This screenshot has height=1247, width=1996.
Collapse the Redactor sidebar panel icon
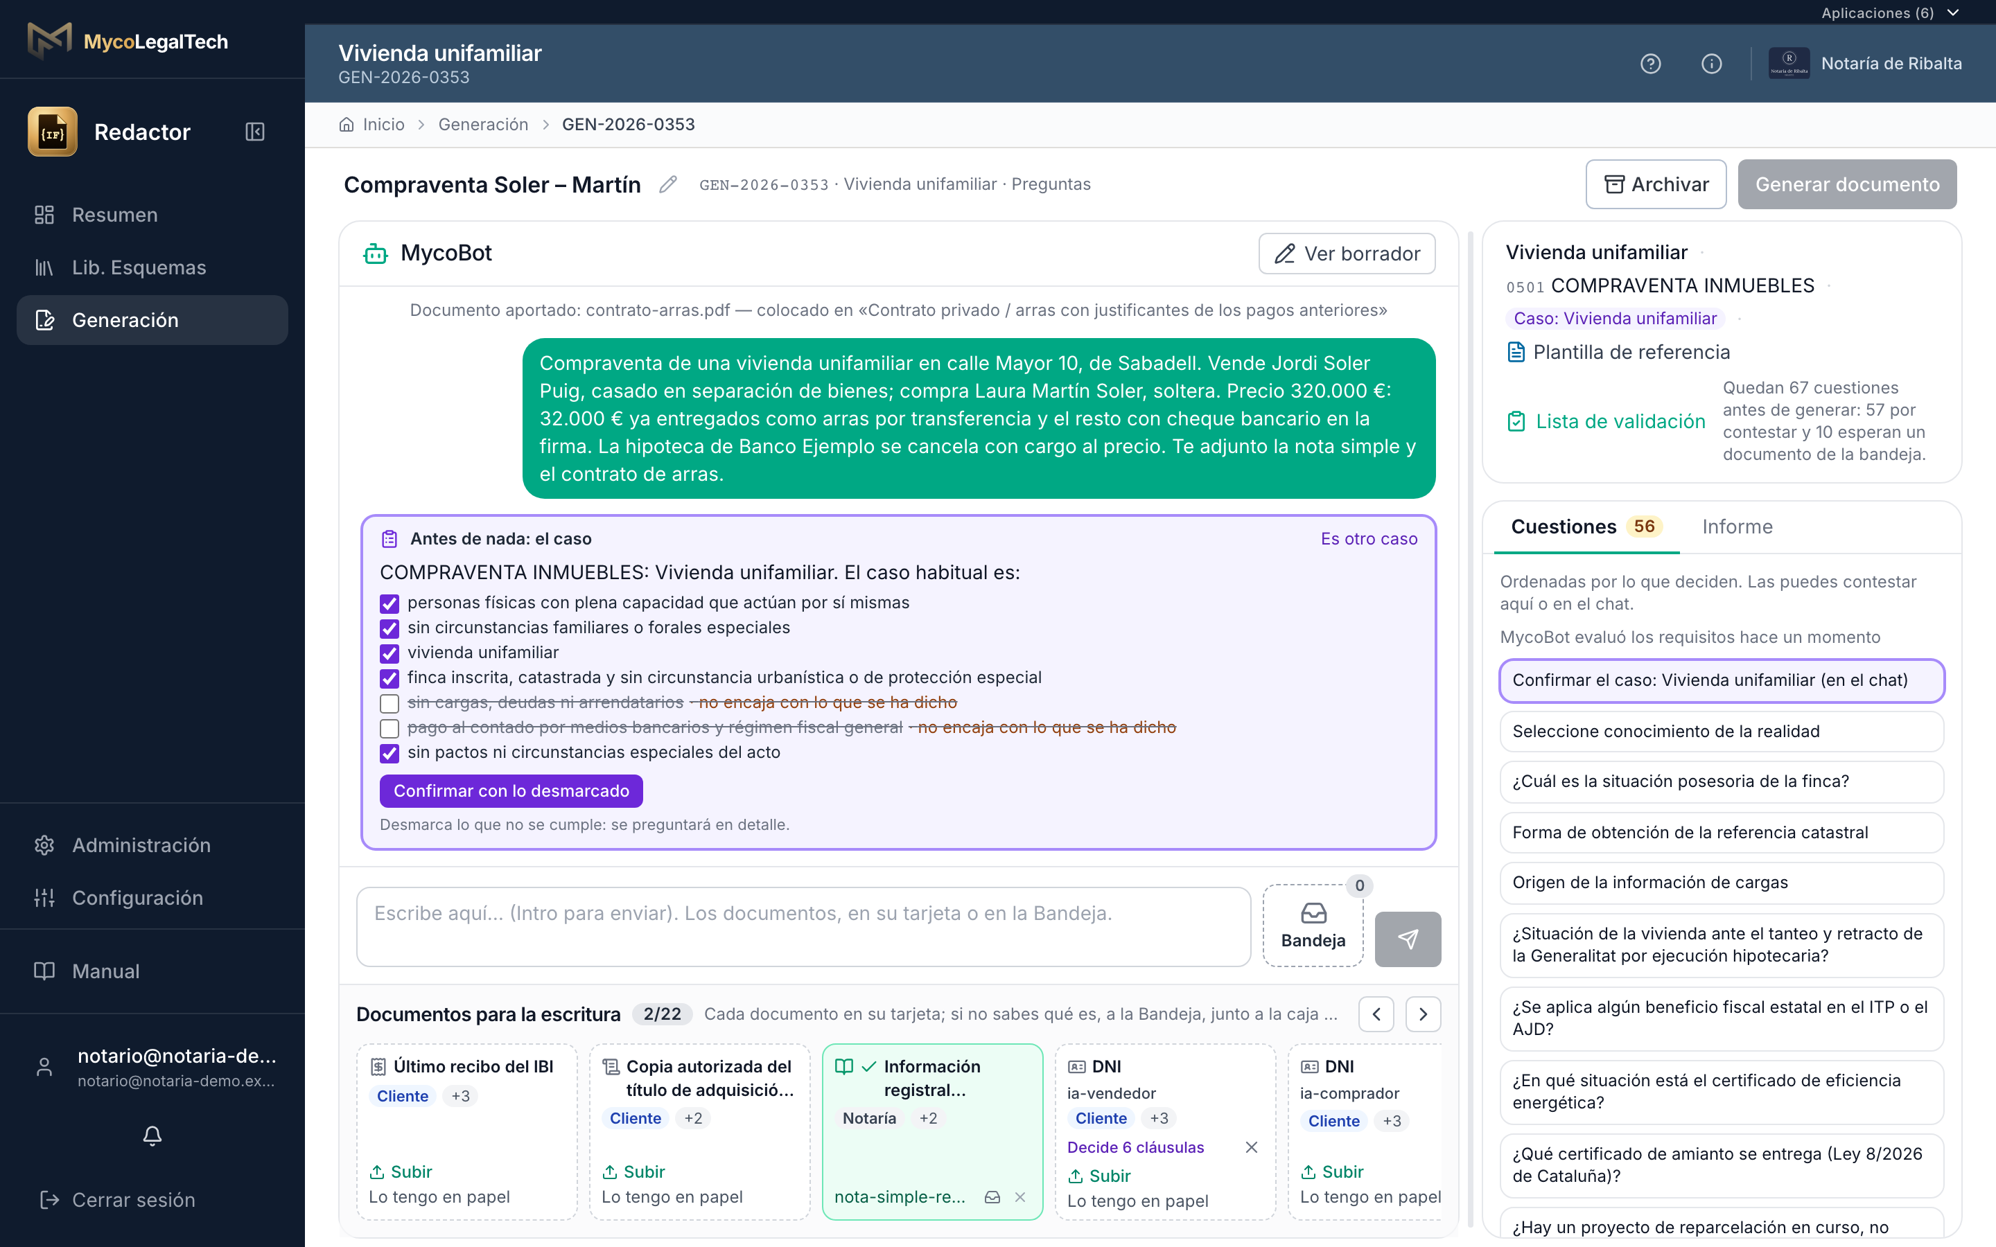tap(255, 132)
